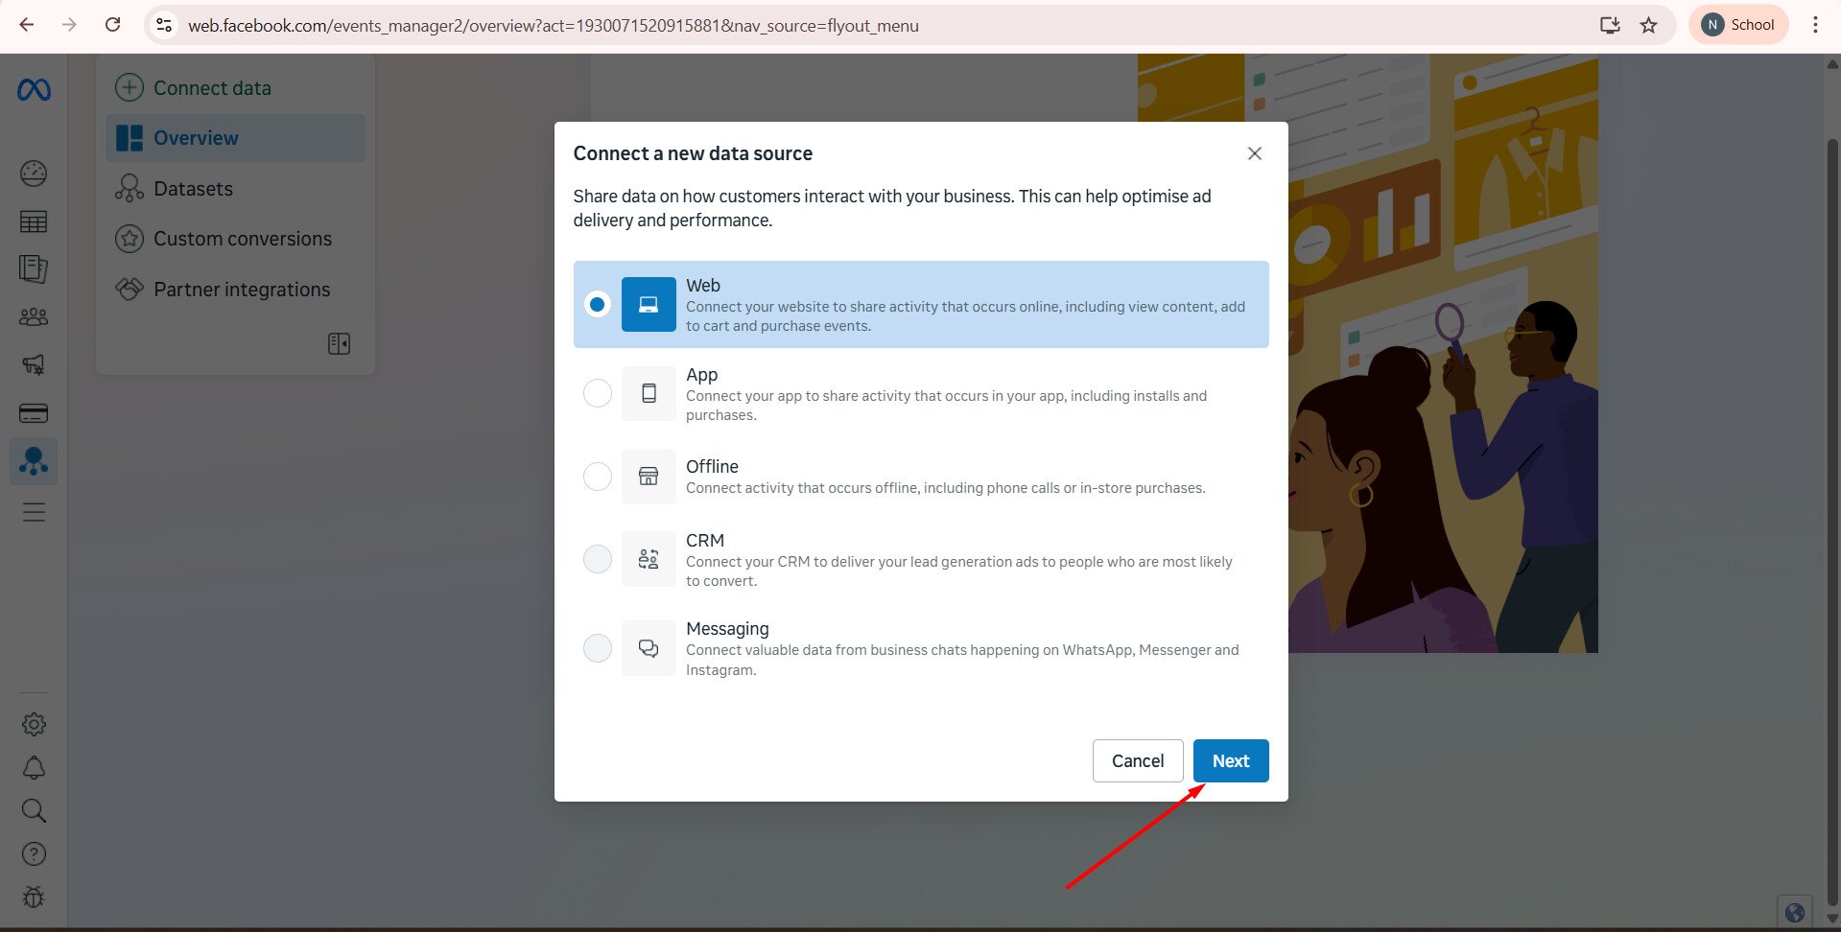This screenshot has width=1841, height=932.
Task: Click the Help question mark icon
Action: click(x=34, y=853)
